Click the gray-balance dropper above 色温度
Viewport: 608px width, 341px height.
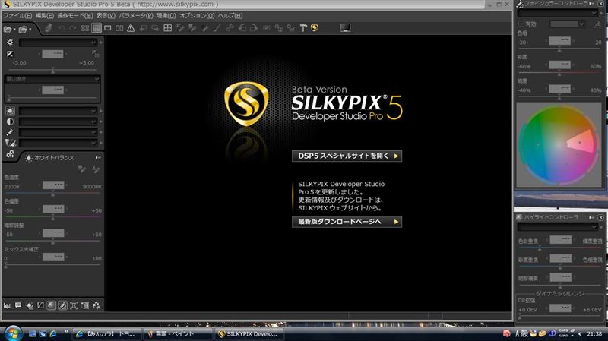pos(82,169)
